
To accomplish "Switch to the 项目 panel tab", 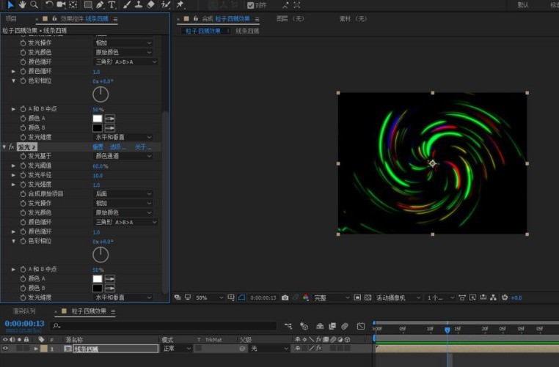I will click(11, 18).
